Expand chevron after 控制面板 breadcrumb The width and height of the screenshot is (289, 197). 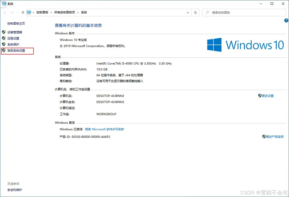51,13
